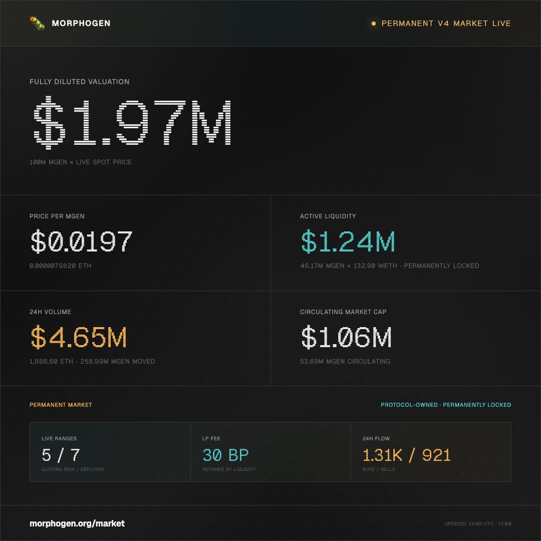Click 'QUOTING NOW / DEPLOYED' caption

pos(73,469)
